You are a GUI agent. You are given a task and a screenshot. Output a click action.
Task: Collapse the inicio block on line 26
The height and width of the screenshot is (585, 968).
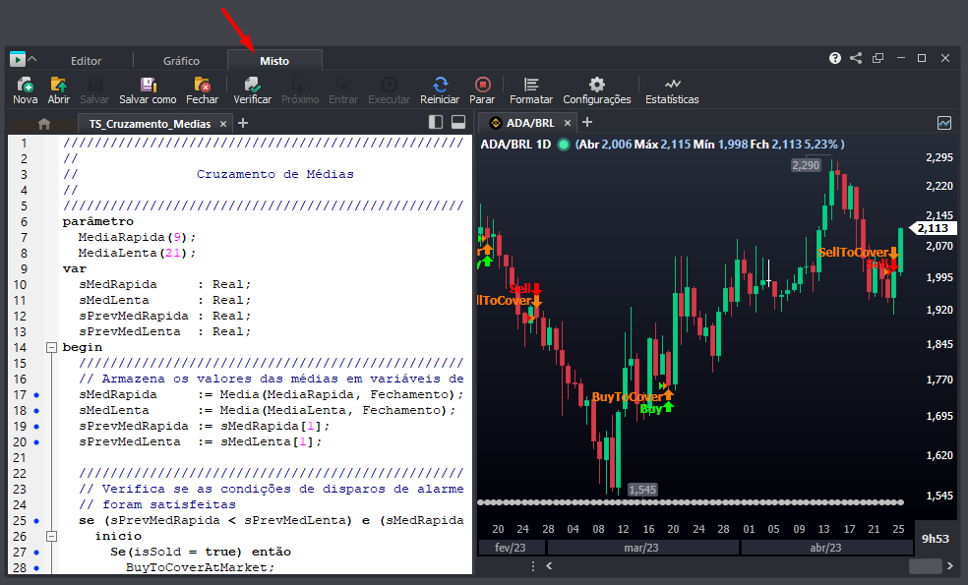pos(50,536)
